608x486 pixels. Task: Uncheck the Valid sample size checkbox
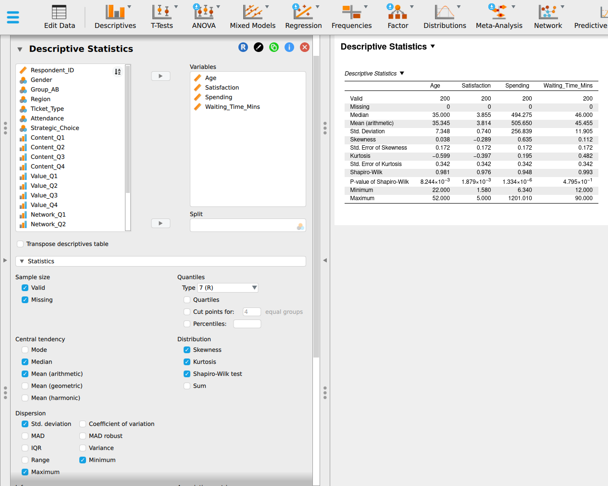click(25, 288)
